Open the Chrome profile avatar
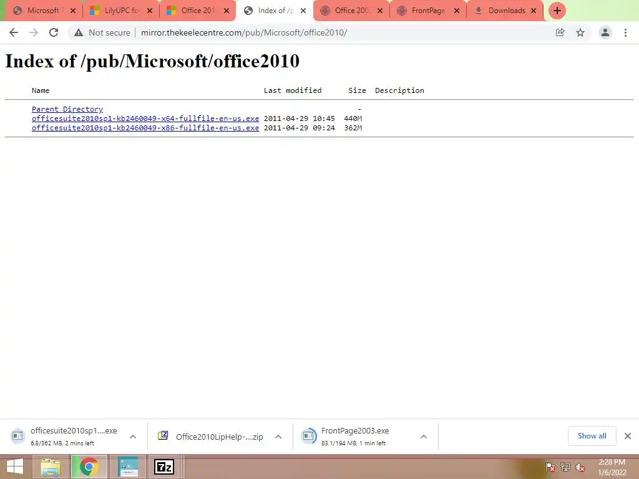Screen dimensions: 639x479 (x=605, y=32)
